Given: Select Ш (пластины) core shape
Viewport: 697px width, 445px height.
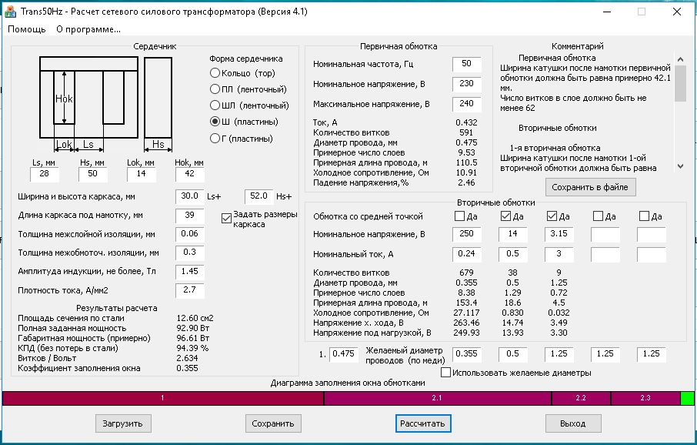Looking at the screenshot, I should [244, 122].
